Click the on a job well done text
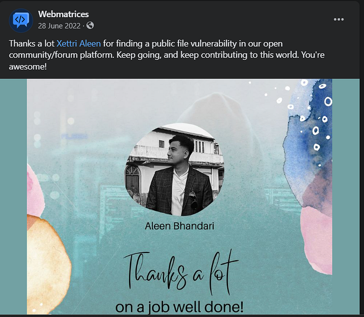 179,307
